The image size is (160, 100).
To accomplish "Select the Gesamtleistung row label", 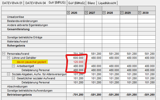I will click(18, 29).
